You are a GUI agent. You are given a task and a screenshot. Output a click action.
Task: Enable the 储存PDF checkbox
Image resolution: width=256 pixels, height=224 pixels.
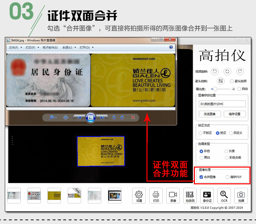tap(227, 177)
